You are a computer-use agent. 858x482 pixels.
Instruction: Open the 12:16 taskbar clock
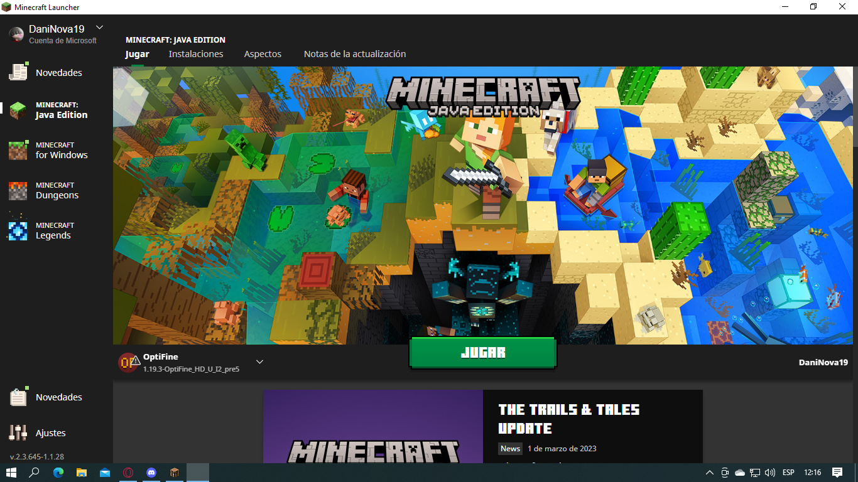pos(813,473)
